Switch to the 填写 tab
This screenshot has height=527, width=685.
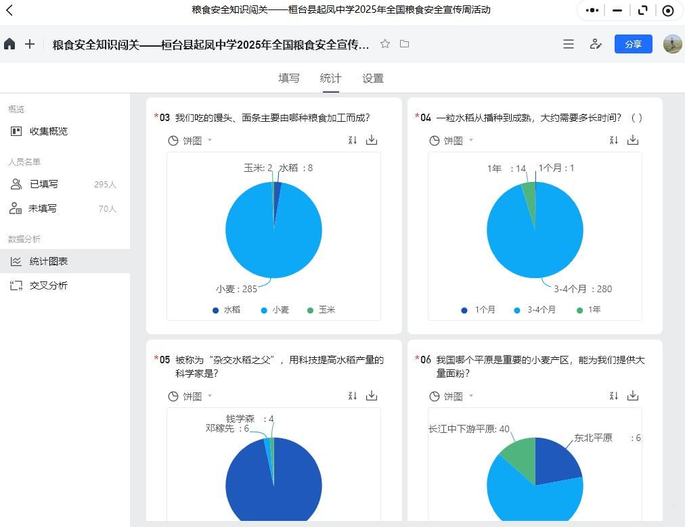288,78
